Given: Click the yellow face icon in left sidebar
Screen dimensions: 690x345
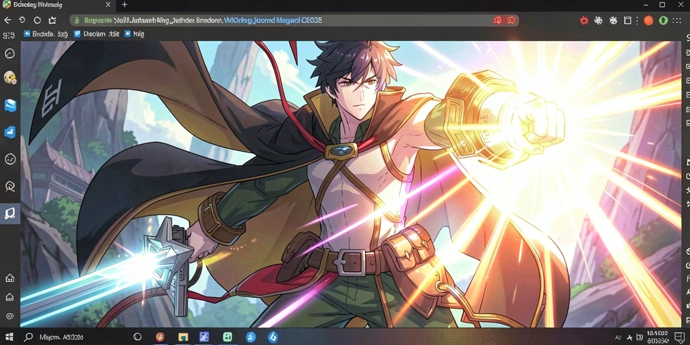Looking at the screenshot, I should click(x=9, y=78).
